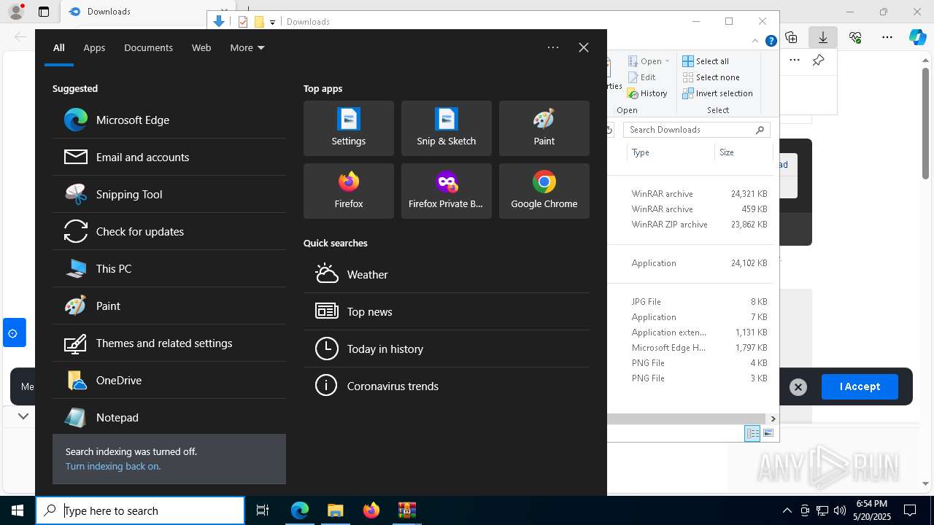Open Edge downloads toolbar icon
934x525 pixels.
[x=823, y=37]
